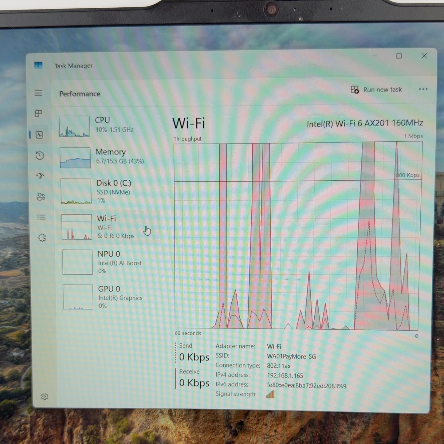The height and width of the screenshot is (444, 444).
Task: Click the Intel(R) AI Boost text
Action: pos(120,263)
